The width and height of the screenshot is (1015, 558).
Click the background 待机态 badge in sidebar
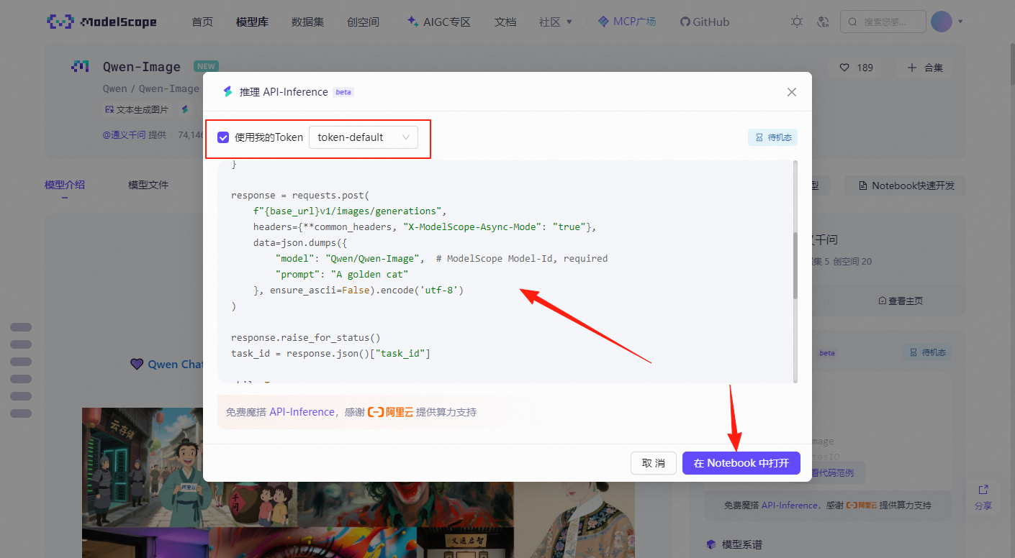pos(927,352)
